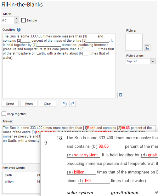Click the question text editor icon
The height and width of the screenshot is (196, 158).
121,95
